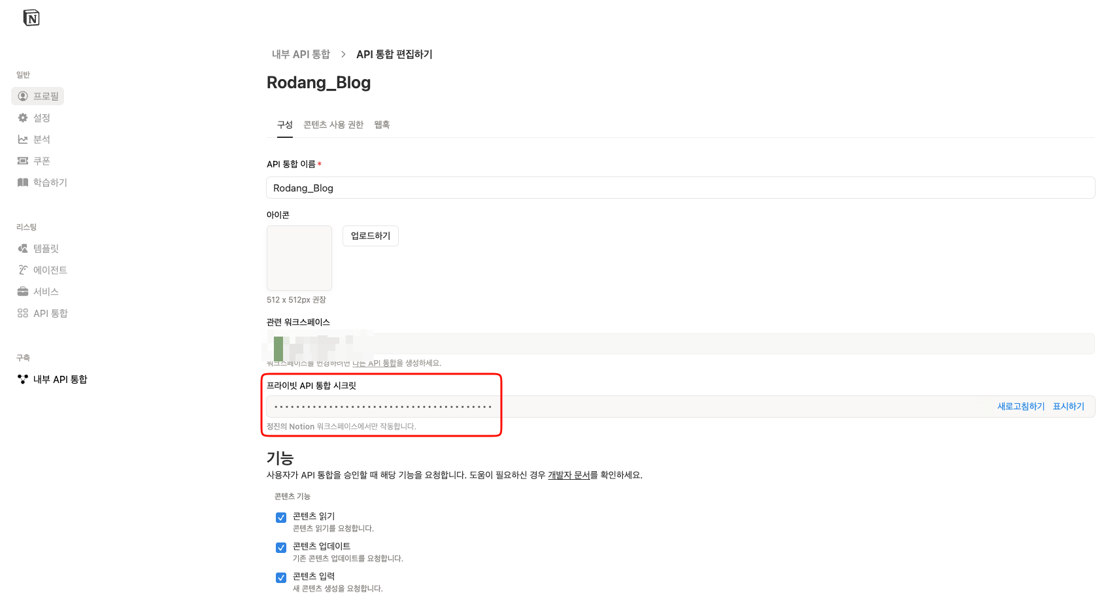1106x600 pixels.
Task: Disable the 콘텐츠 입력 checkbox
Action: [x=281, y=578]
